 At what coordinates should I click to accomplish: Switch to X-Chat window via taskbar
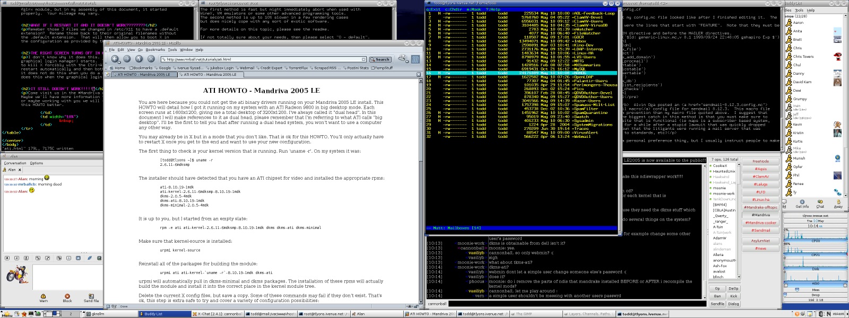coord(218,314)
